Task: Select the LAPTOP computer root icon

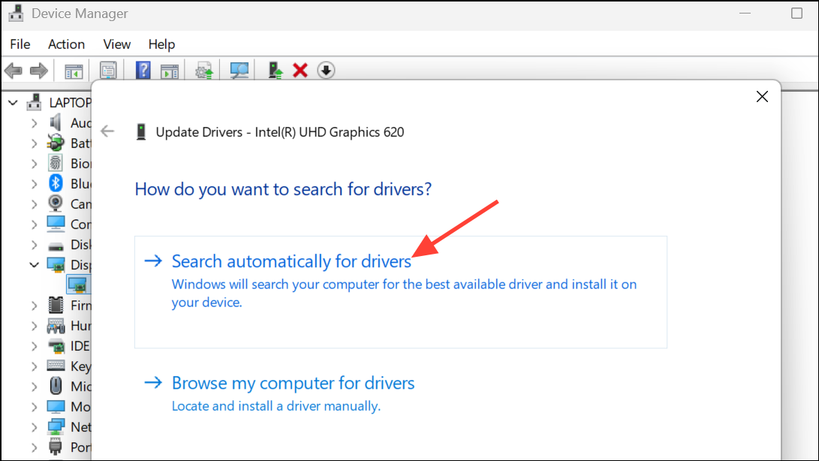Action: 34,102
